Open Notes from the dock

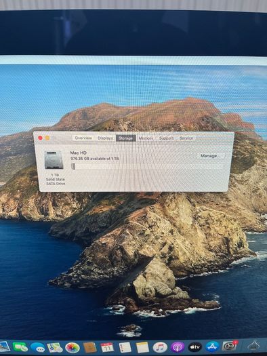[x=142, y=348]
